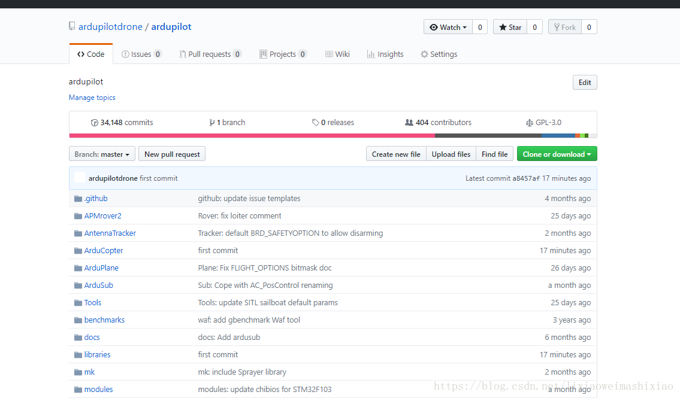View the 404 contributors link
This screenshot has width=680, height=398.
click(438, 123)
